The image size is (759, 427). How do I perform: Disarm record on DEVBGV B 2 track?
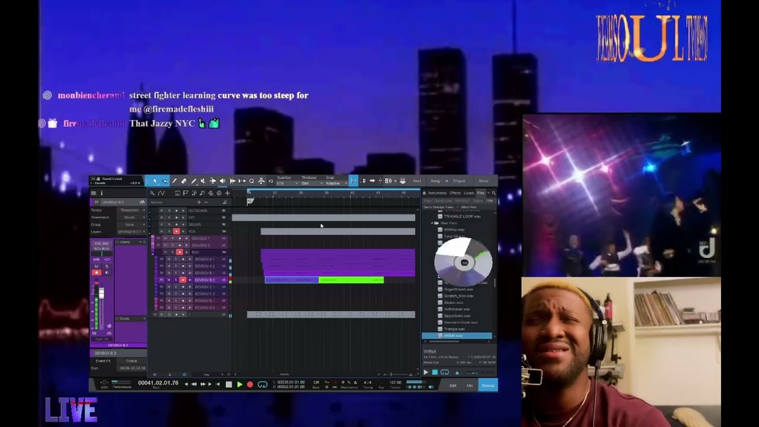[183, 280]
